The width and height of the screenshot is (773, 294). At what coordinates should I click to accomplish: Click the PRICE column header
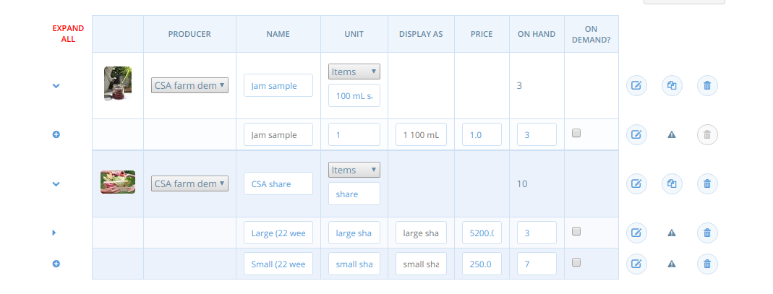click(x=482, y=34)
